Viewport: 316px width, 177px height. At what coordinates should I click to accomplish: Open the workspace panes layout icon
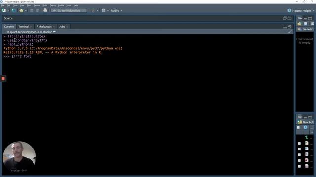pyautogui.click(x=103, y=10)
